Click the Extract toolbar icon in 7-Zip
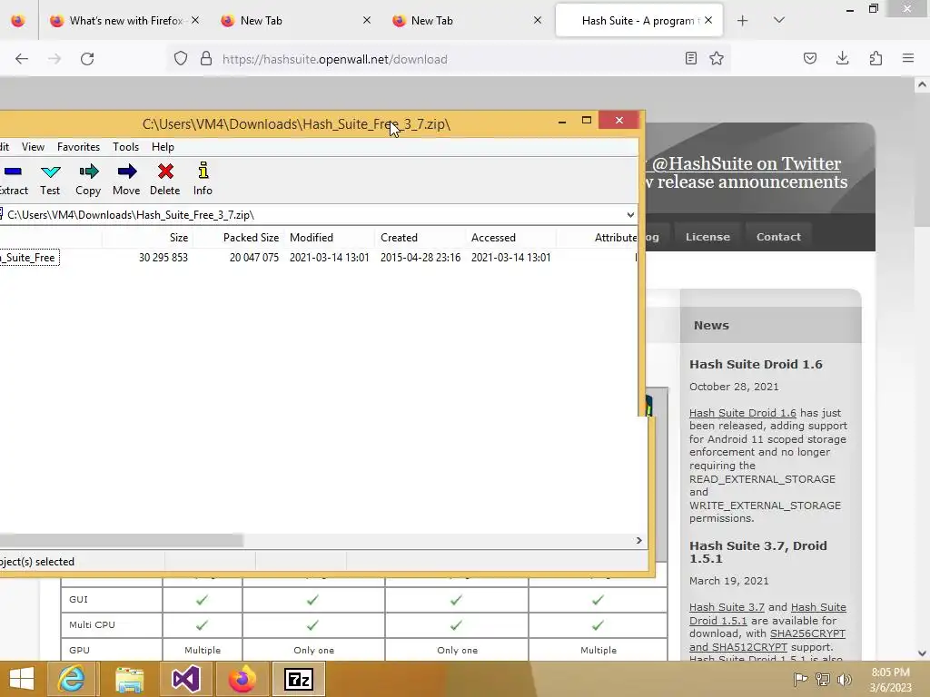Image resolution: width=930 pixels, height=697 pixels. [12, 179]
